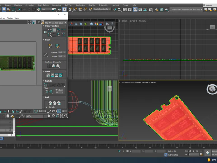Toggle the Percent Snap button
The width and height of the screenshot is (217, 163).
pyautogui.click(x=80, y=10)
